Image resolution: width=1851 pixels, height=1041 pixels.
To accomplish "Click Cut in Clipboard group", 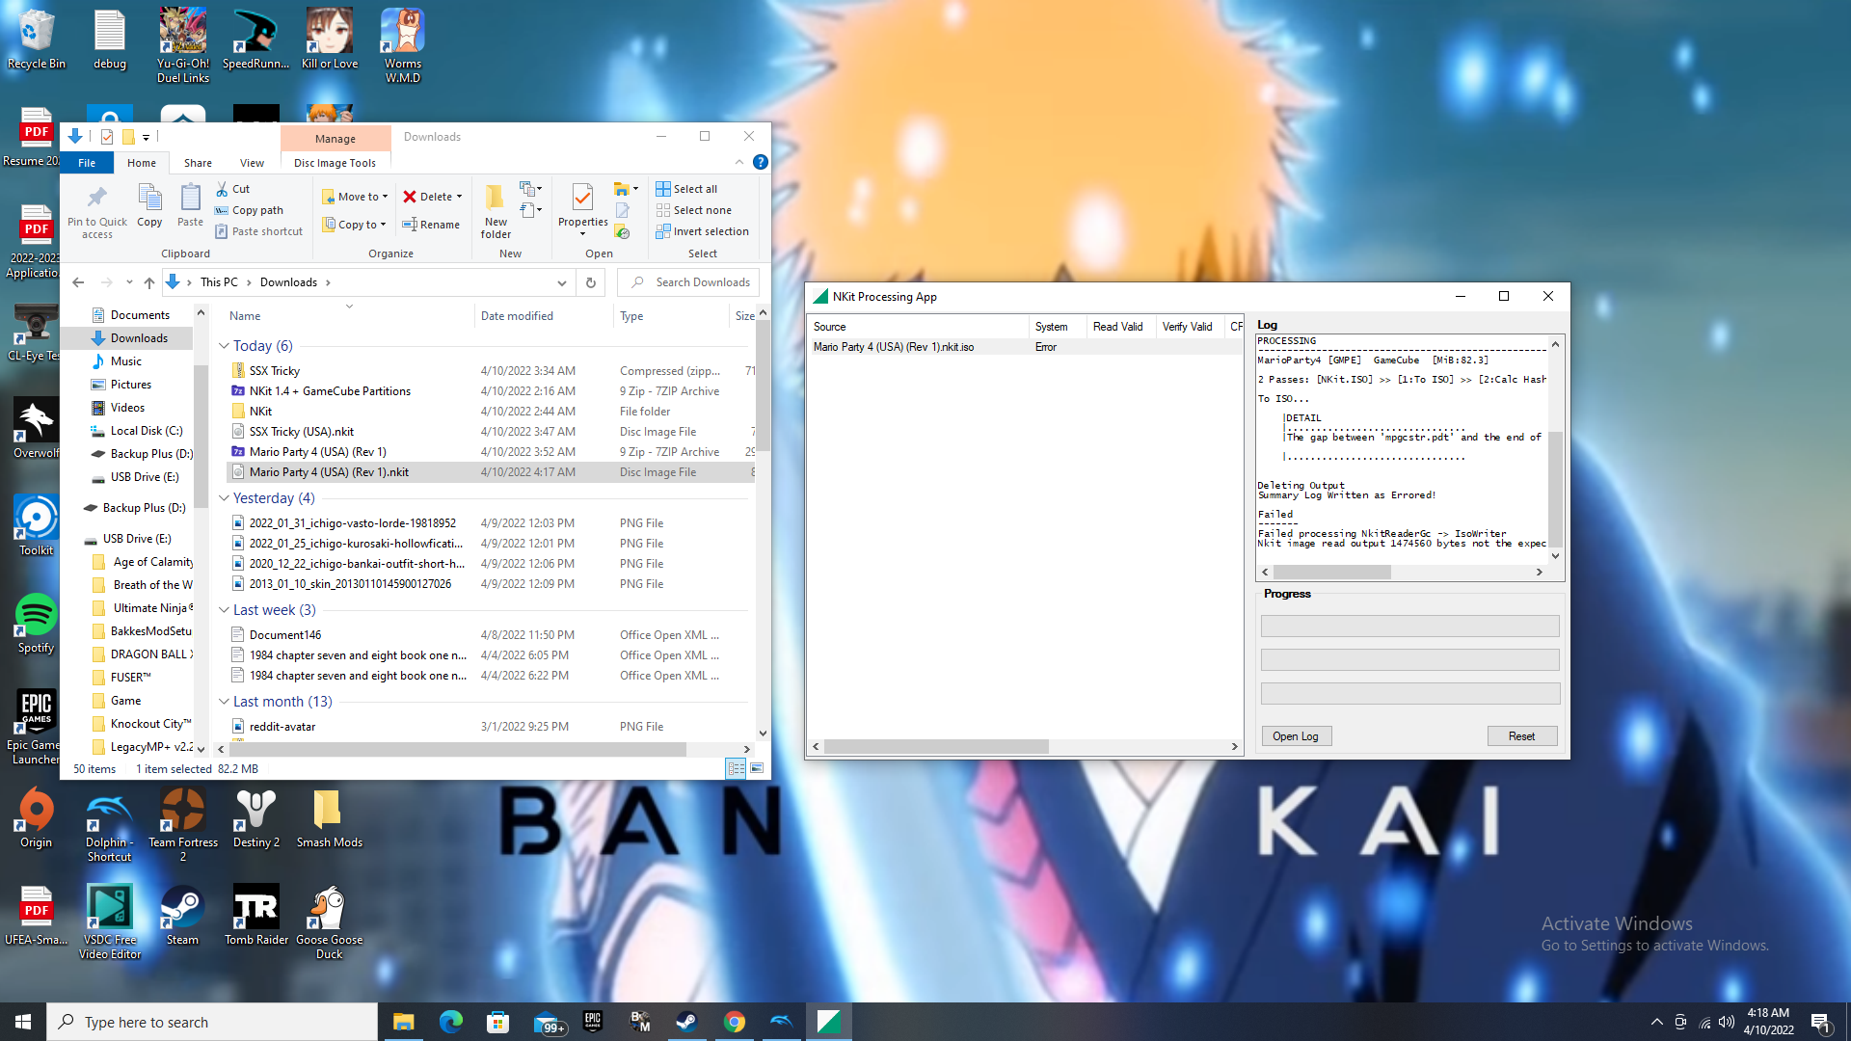I will pyautogui.click(x=232, y=189).
